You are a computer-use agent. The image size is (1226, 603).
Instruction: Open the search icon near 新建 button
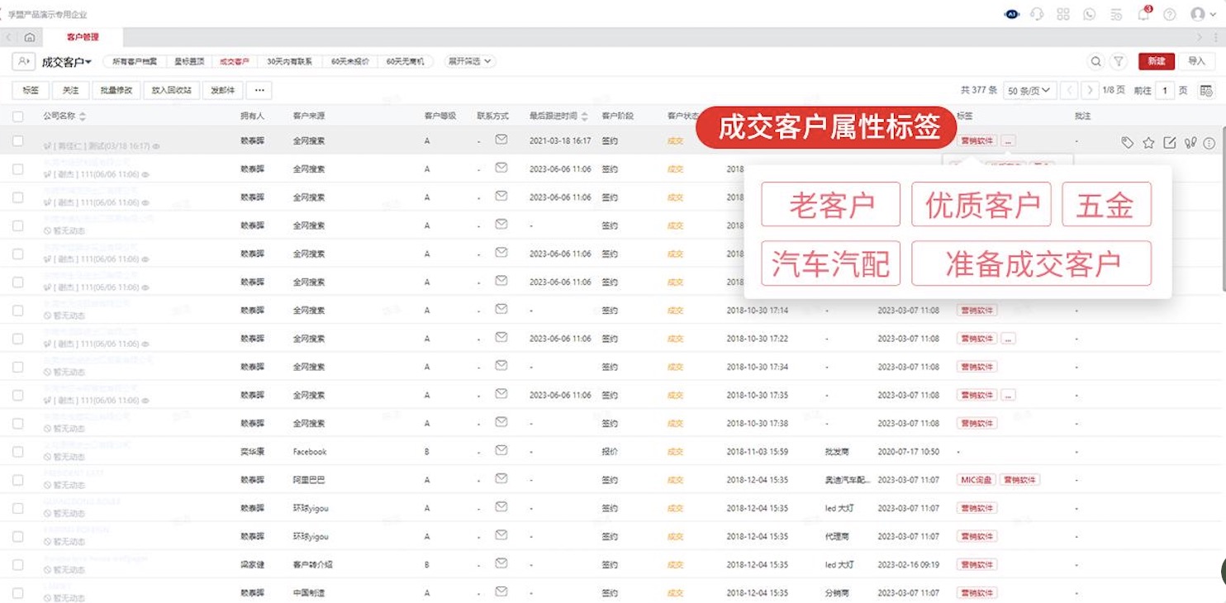click(x=1096, y=61)
